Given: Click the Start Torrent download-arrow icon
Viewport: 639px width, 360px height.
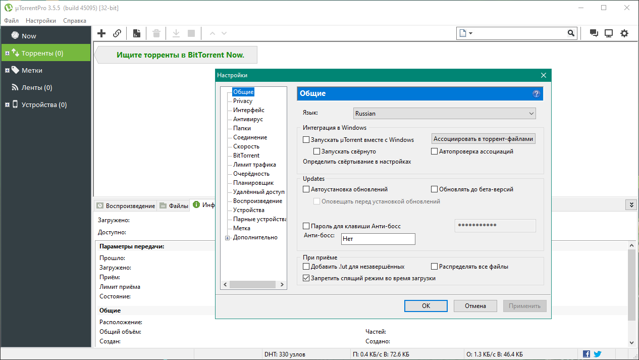Looking at the screenshot, I should 176,33.
